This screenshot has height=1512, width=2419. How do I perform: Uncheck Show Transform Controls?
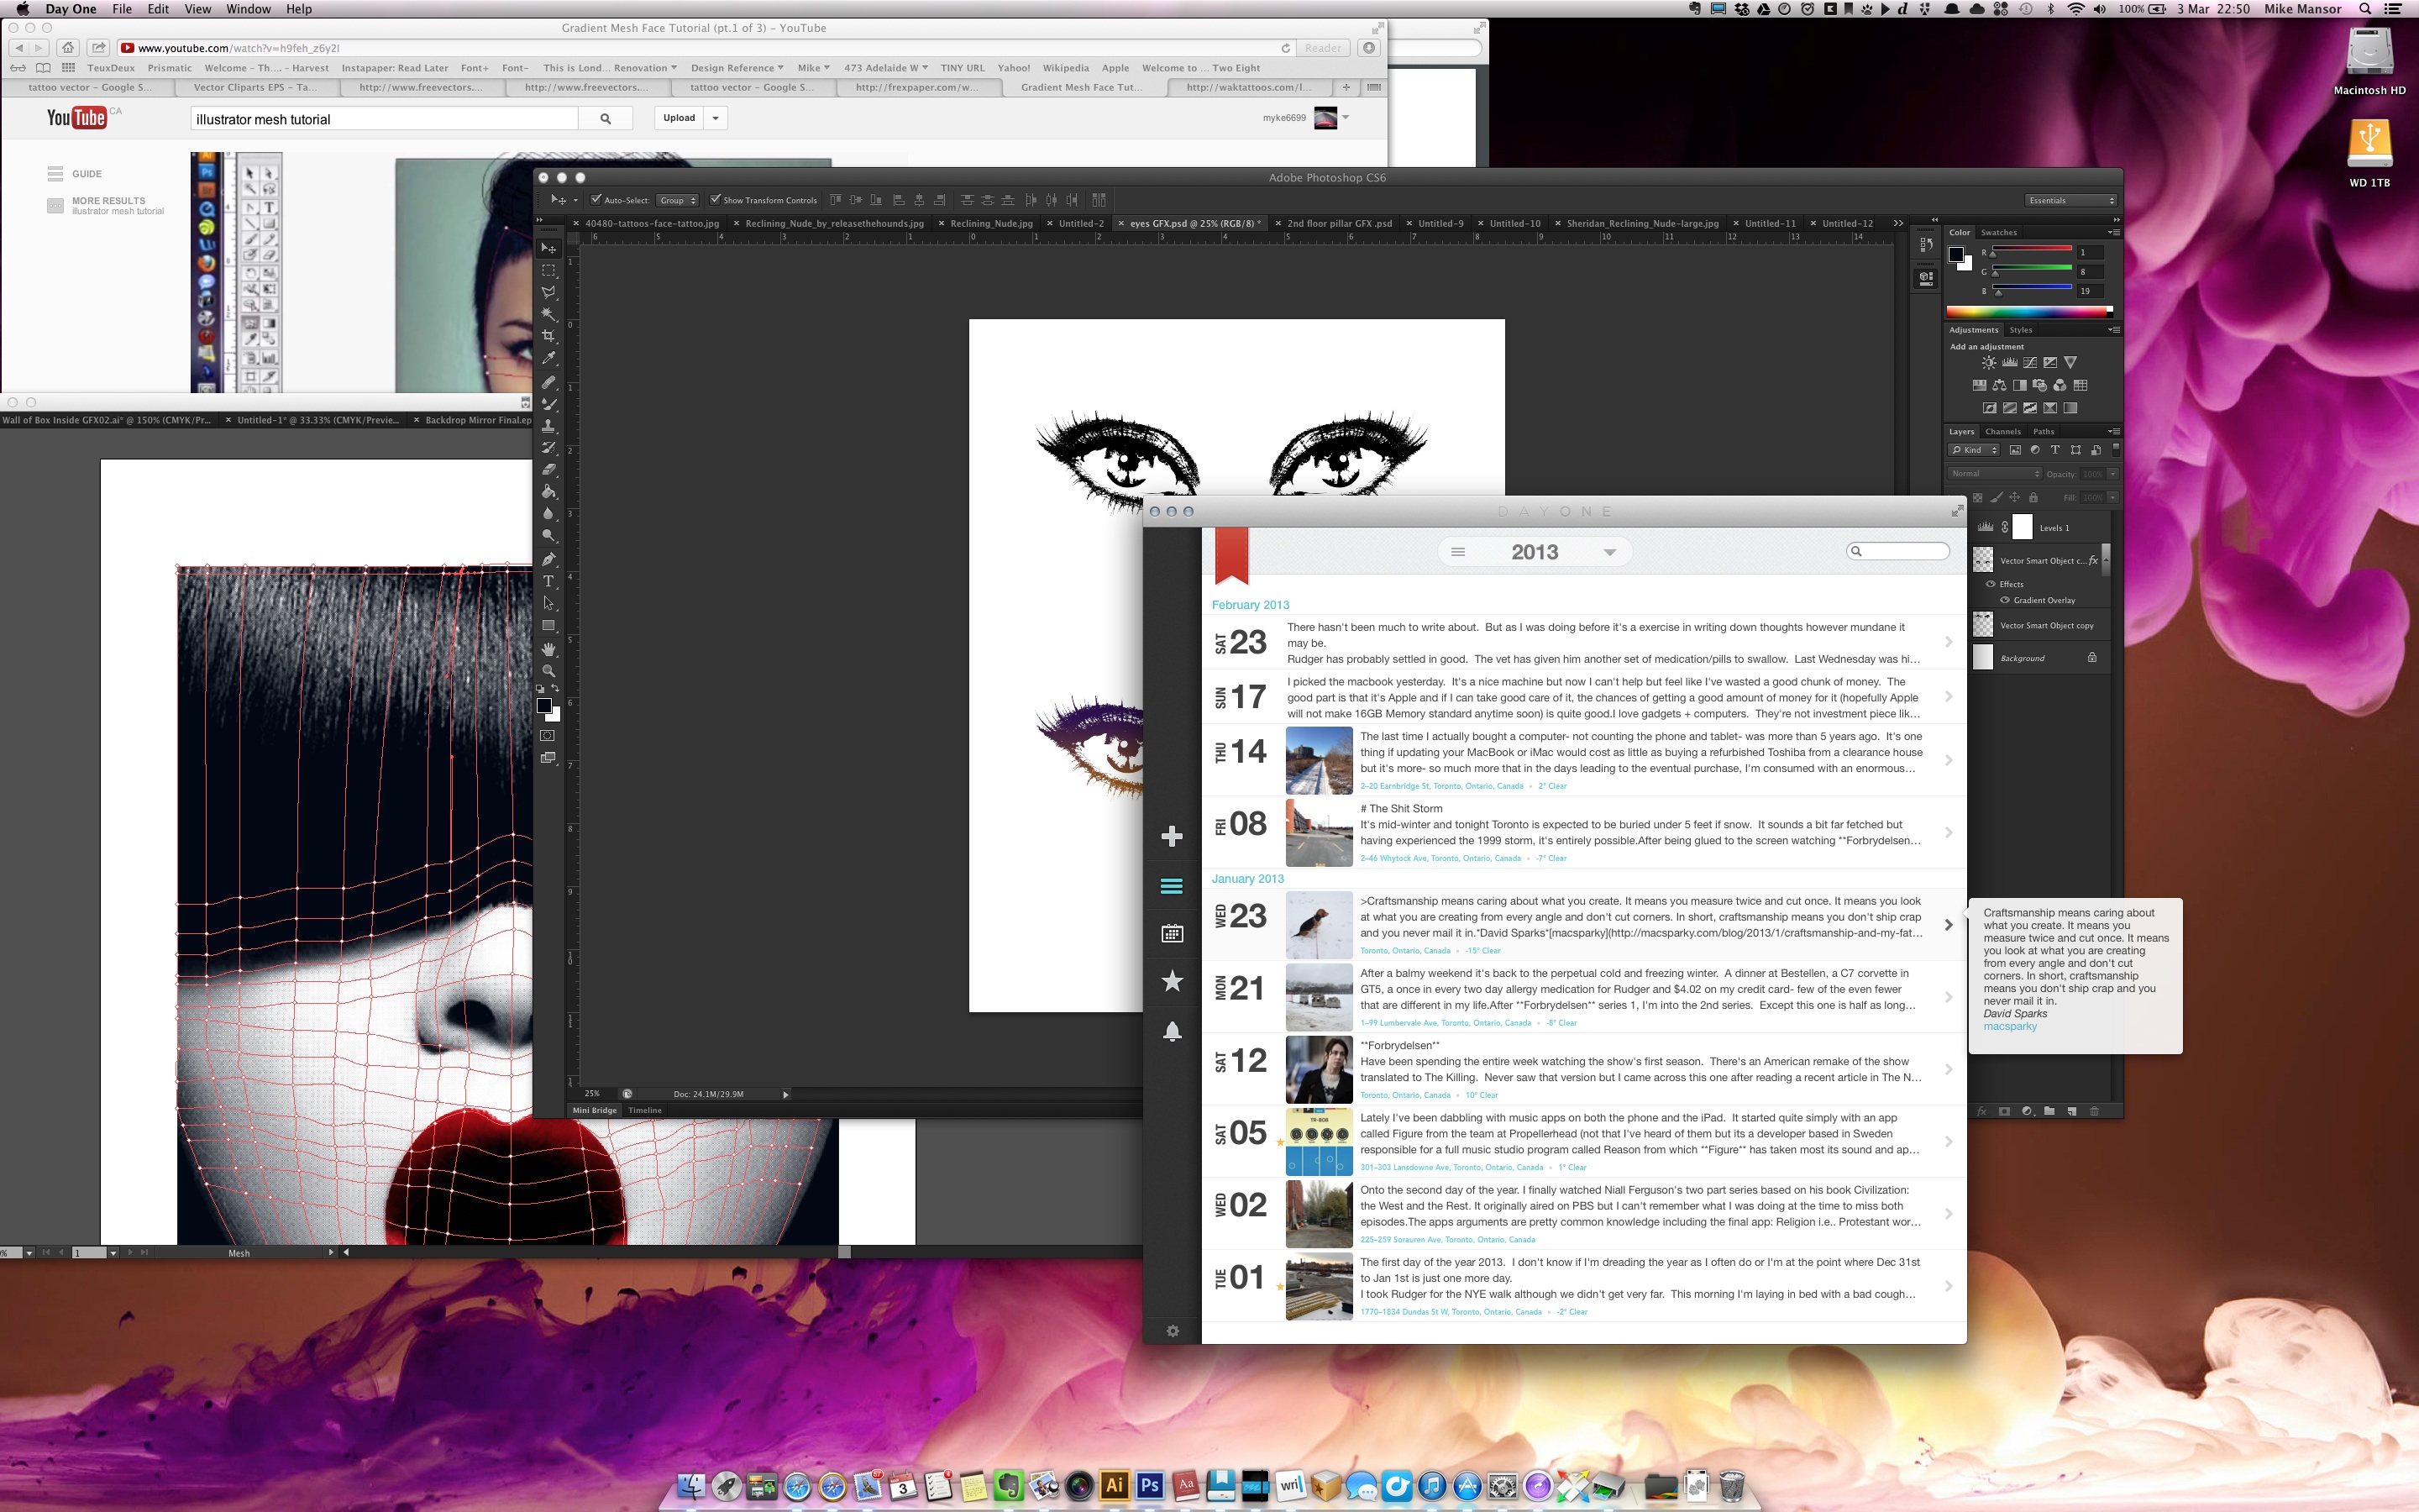click(x=715, y=200)
